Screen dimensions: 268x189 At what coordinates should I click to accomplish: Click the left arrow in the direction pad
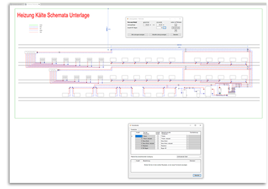point(173,28)
